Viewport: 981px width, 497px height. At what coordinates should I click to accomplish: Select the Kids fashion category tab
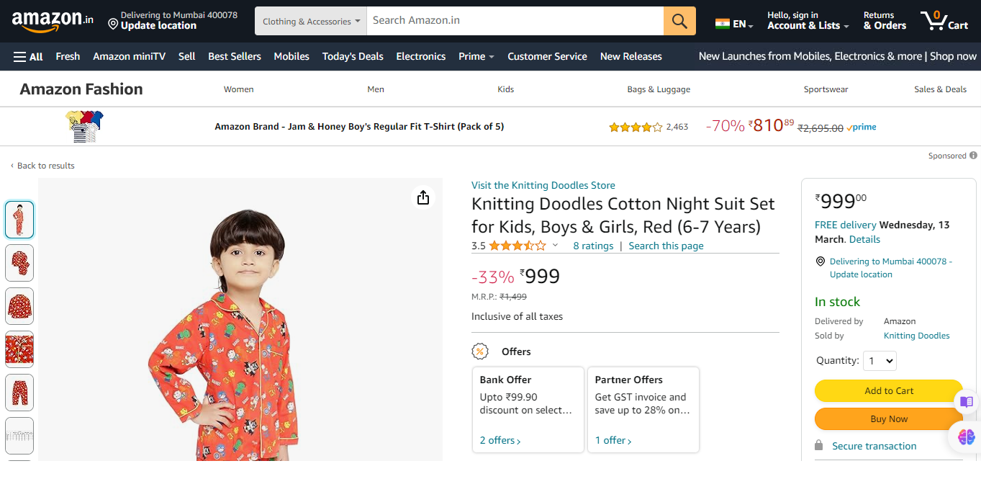pyautogui.click(x=506, y=89)
